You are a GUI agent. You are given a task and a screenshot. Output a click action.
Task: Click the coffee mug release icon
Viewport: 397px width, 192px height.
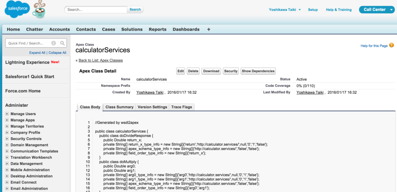pyautogui.click(x=39, y=10)
